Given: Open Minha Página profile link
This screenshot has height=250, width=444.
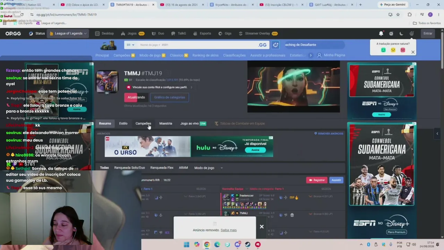Looking at the screenshot, I should (x=331, y=55).
